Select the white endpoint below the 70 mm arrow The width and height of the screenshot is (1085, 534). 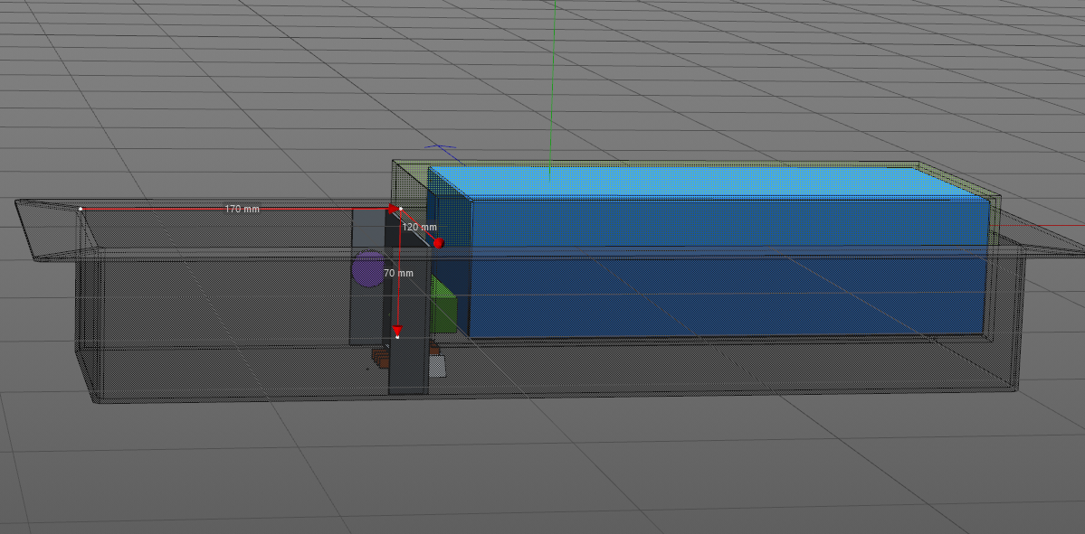coord(397,338)
